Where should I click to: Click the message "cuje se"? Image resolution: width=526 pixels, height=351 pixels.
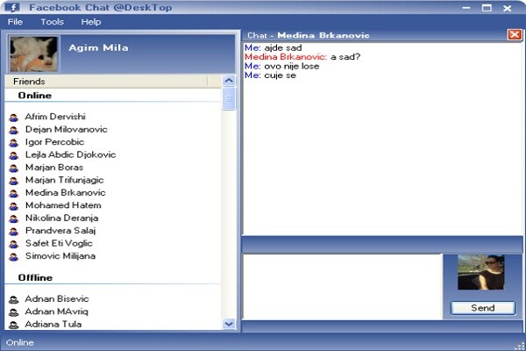[281, 75]
